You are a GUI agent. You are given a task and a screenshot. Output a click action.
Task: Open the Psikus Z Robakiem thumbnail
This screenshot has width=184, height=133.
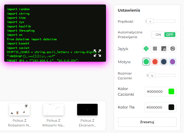19,109
